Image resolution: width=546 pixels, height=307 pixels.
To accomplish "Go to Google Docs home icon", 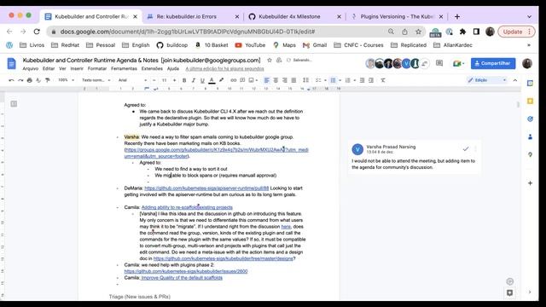I will coord(11,64).
